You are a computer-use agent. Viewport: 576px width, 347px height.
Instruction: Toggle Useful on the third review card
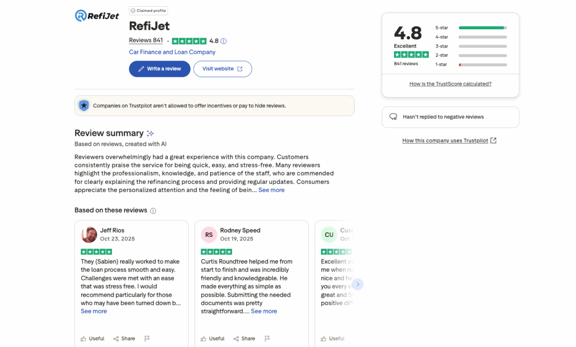332,338
